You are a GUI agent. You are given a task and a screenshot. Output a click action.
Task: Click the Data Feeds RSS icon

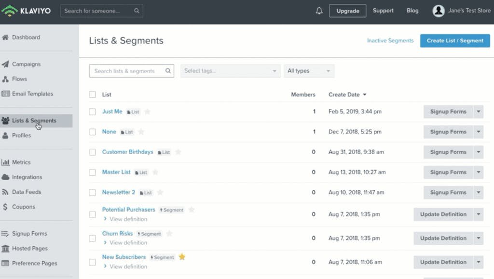click(x=5, y=192)
